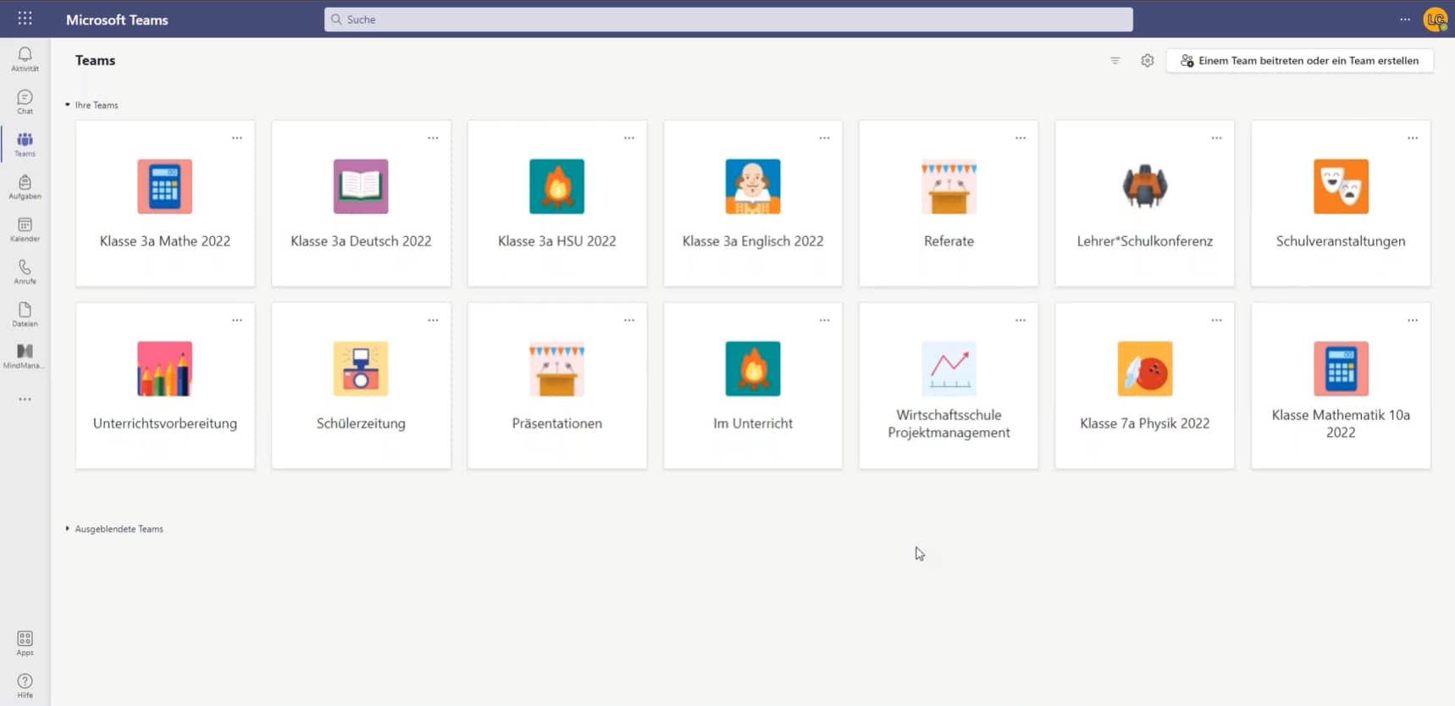The width and height of the screenshot is (1455, 706).
Task: Click the filter teams icon
Action: [x=1115, y=60]
